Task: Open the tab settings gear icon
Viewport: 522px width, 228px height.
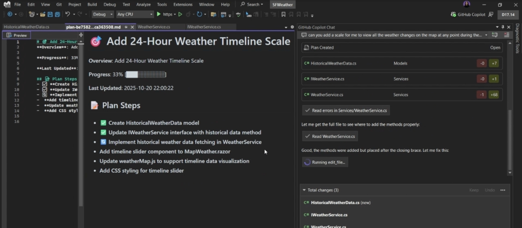Action: pos(292,27)
